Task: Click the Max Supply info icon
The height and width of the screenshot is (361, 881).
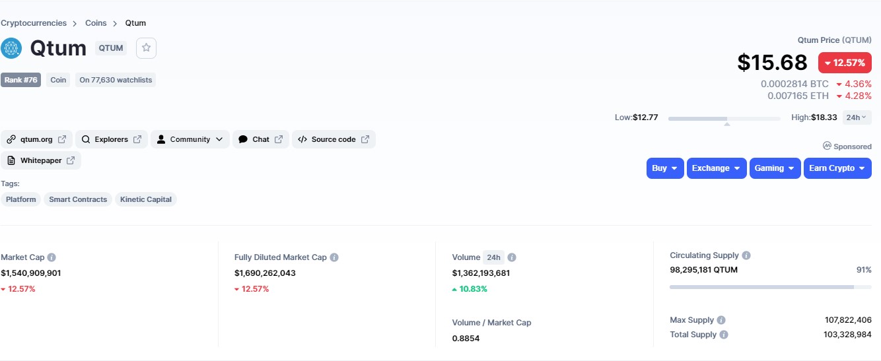Action: click(721, 320)
